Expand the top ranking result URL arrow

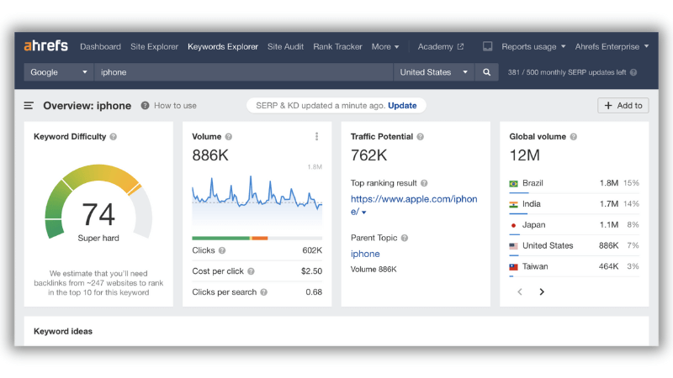(x=364, y=213)
